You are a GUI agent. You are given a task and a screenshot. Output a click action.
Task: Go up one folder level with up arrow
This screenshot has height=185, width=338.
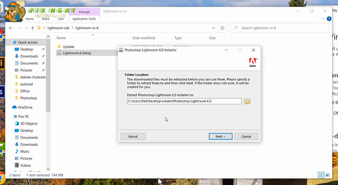[x=33, y=28]
